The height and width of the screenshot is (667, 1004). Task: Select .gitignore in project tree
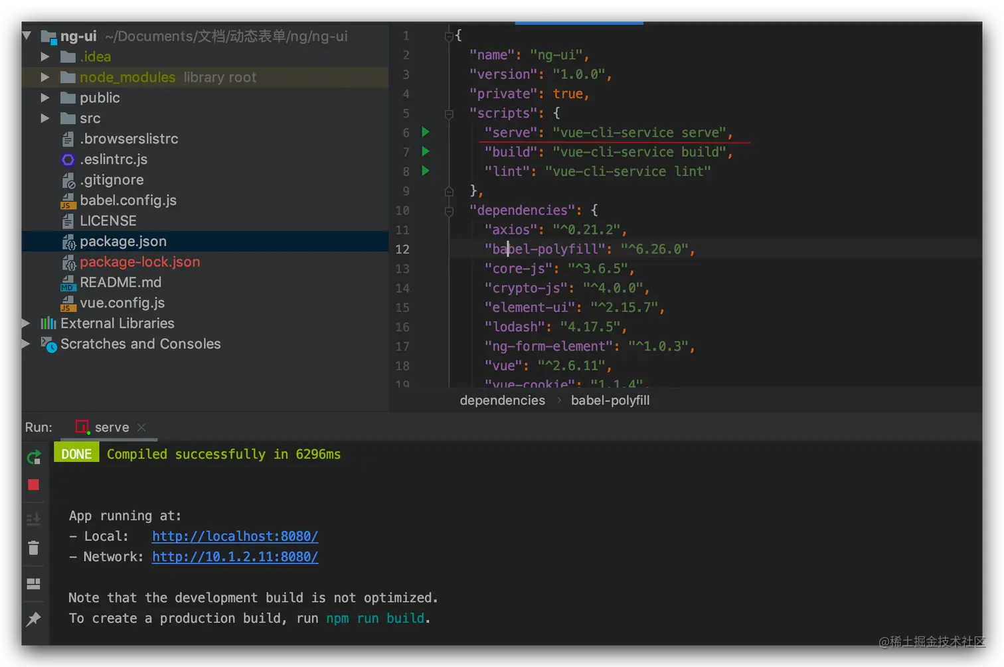[205, 180]
